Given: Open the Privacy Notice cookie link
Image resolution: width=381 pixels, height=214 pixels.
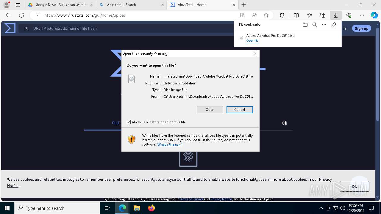Looking at the screenshot, I should 325,179.
